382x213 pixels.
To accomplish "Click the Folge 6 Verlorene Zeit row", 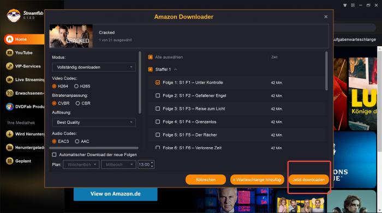I will pos(236,148).
